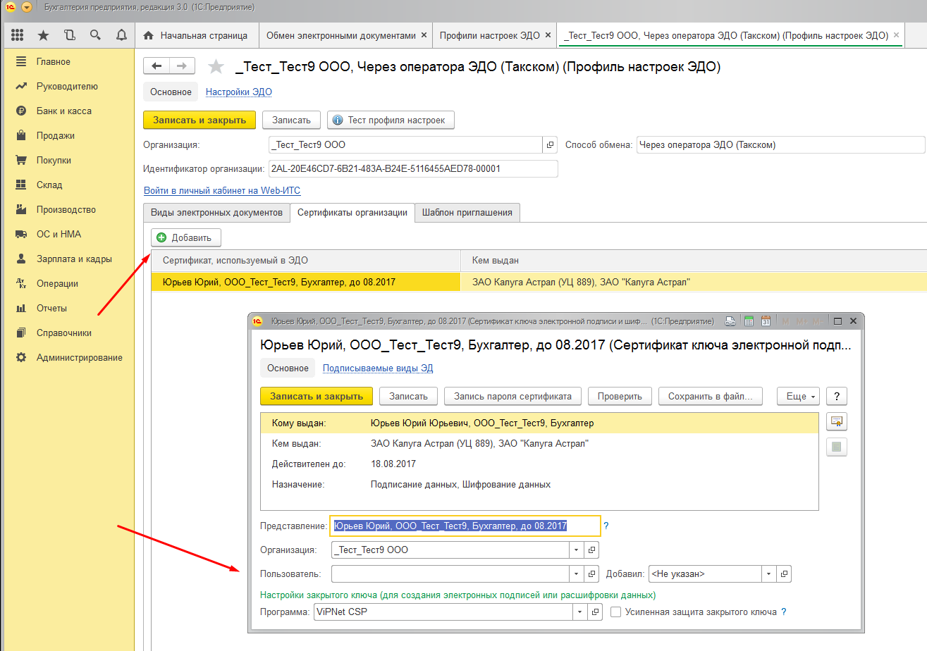927x651 pixels.
Task: Click the search magnifier icon
Action: pos(95,35)
